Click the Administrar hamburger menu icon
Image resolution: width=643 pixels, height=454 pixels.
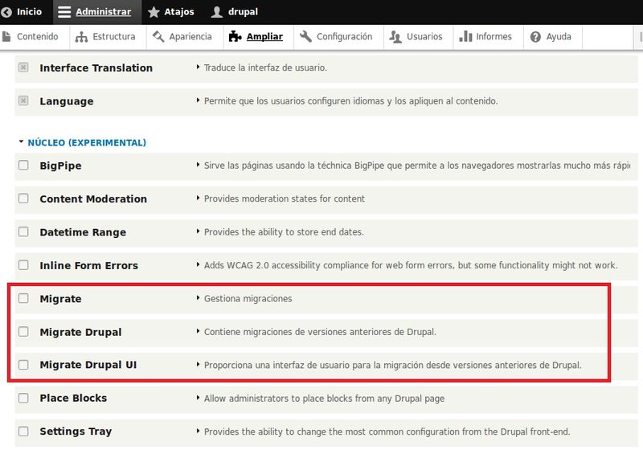64,12
